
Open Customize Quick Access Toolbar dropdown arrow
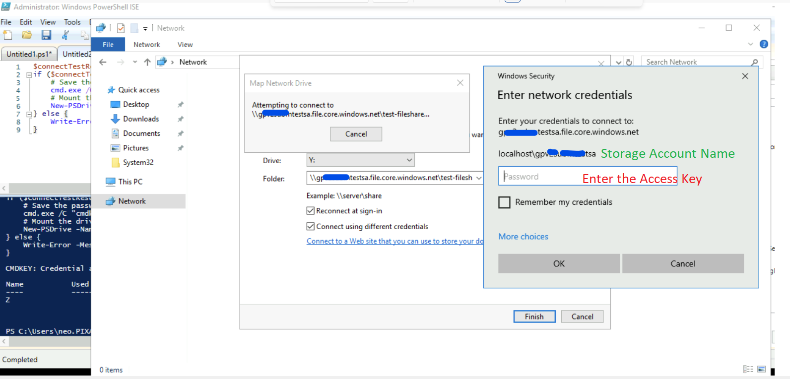point(145,28)
